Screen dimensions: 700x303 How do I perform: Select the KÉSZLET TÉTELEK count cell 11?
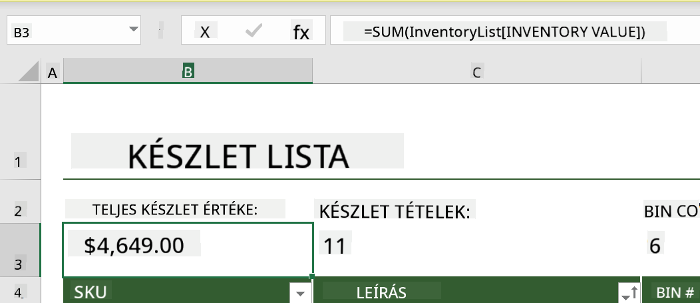point(477,250)
